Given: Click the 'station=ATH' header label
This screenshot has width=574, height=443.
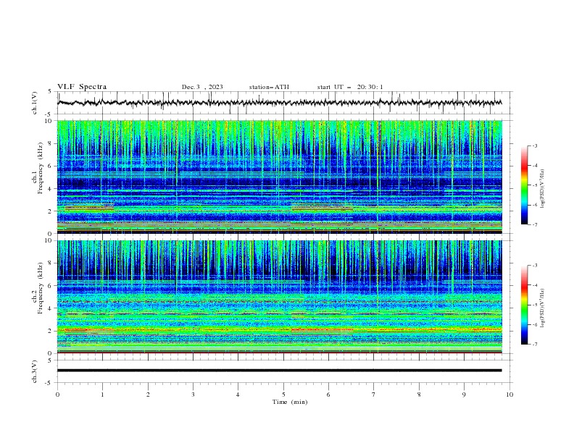Looking at the screenshot, I should [269, 87].
